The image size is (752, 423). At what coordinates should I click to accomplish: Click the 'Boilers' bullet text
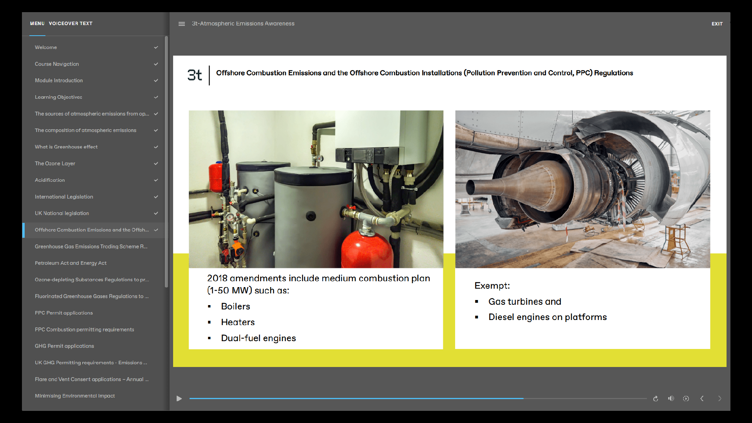235,306
